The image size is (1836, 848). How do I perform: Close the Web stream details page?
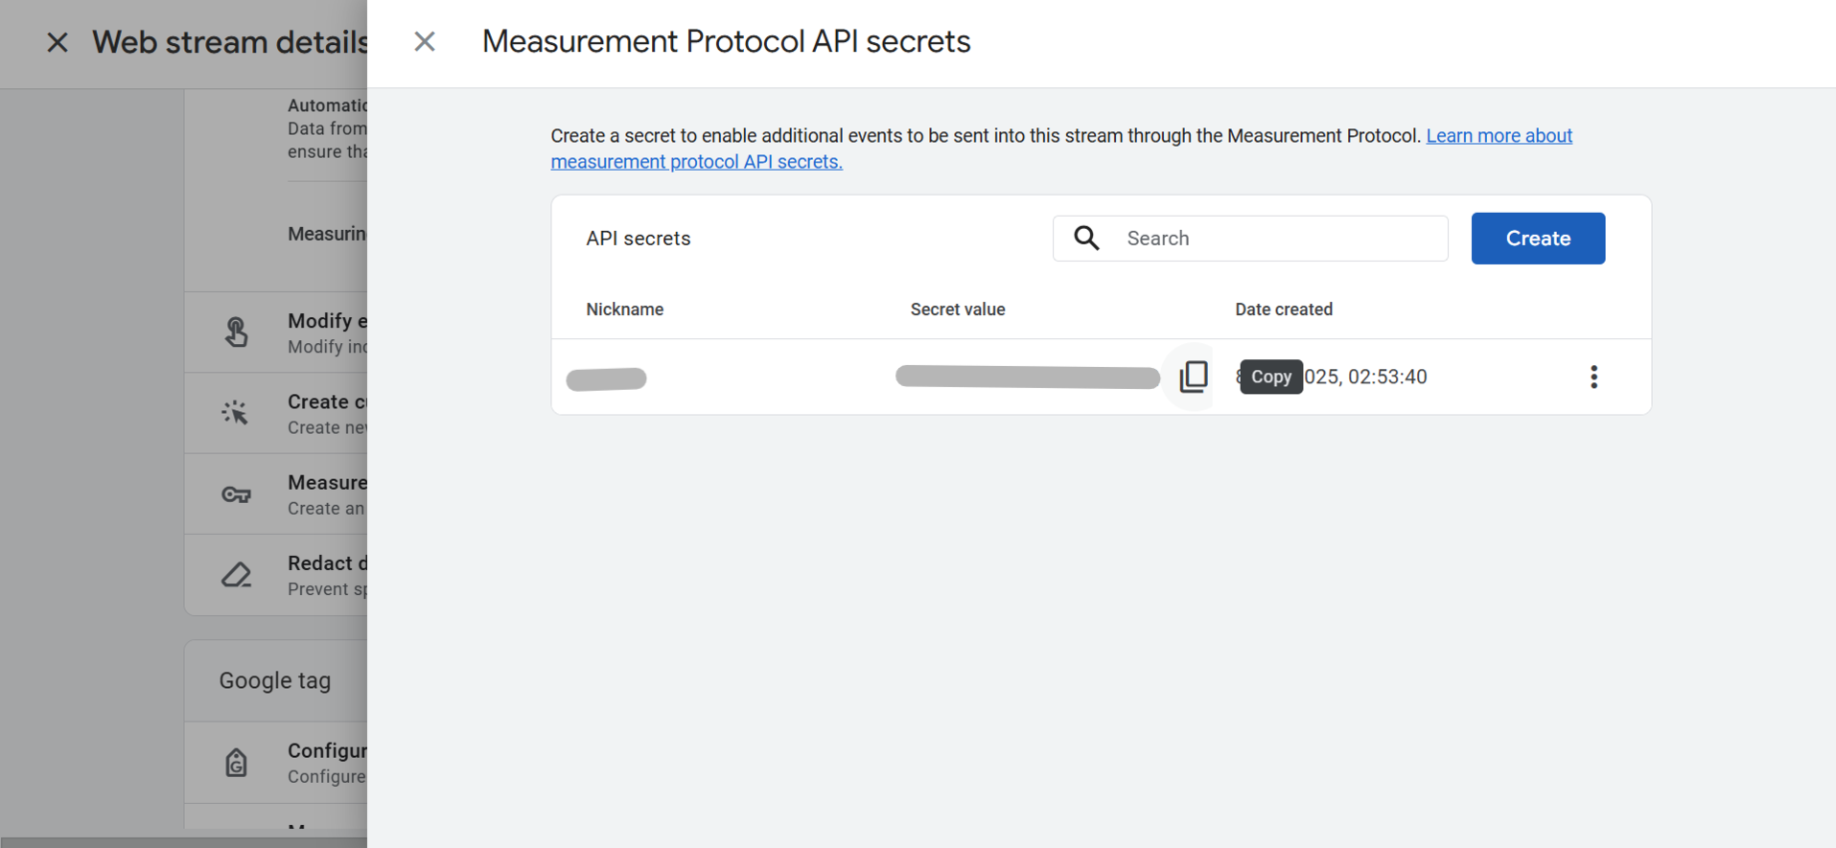pyautogui.click(x=58, y=42)
